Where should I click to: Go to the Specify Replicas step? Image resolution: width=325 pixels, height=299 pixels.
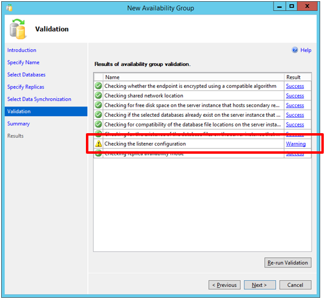pyautogui.click(x=25, y=87)
